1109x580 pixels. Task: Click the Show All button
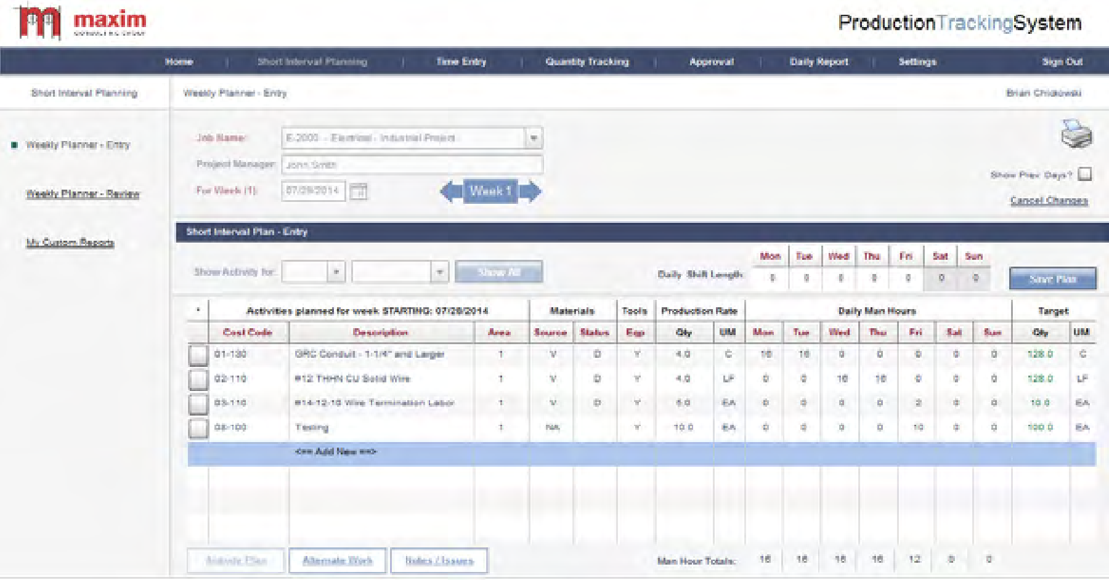point(499,272)
